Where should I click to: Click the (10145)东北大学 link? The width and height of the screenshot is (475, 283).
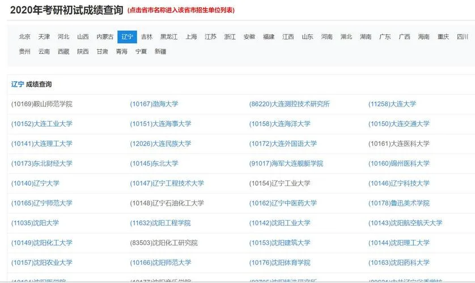tap(154, 164)
